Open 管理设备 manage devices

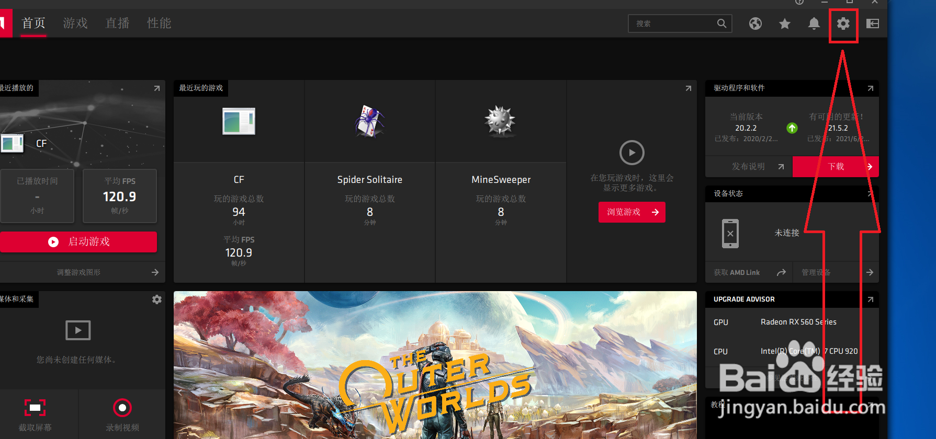pos(836,272)
